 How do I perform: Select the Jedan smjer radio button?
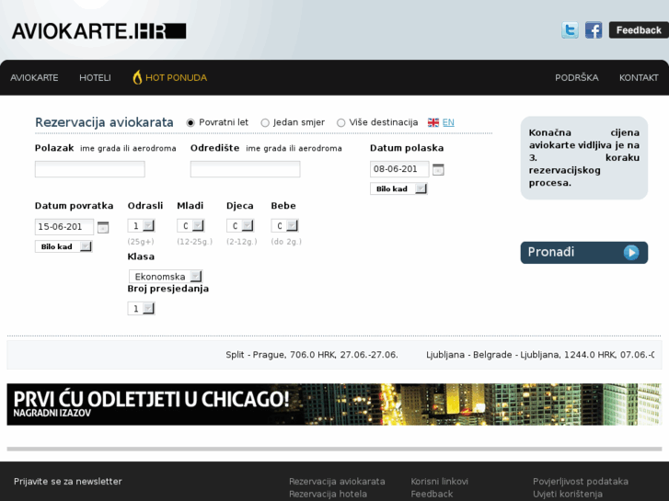[x=265, y=123]
